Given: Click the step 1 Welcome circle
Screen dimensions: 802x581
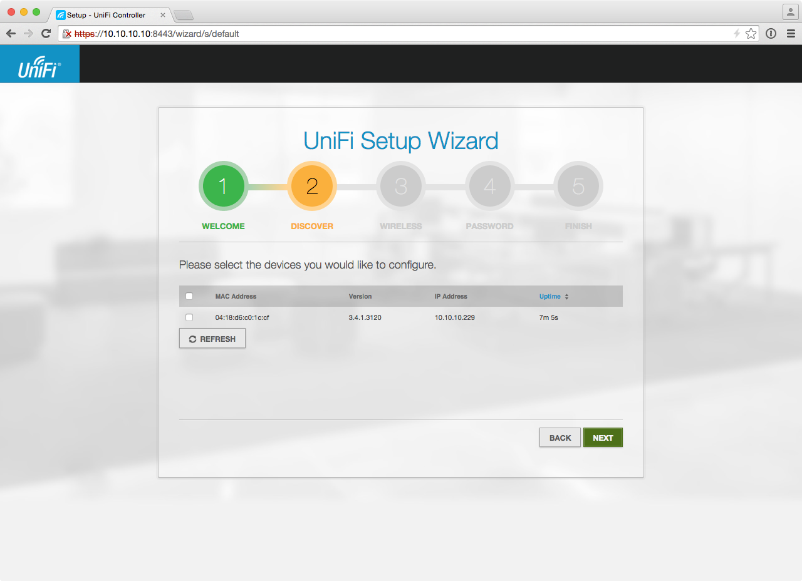Looking at the screenshot, I should click(x=223, y=187).
